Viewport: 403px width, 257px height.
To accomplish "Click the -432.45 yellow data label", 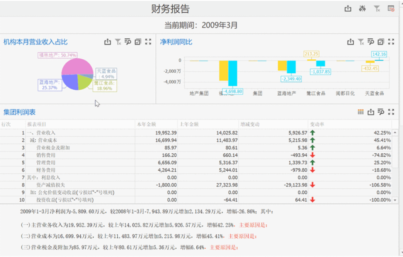I will pyautogui.click(x=370, y=68).
